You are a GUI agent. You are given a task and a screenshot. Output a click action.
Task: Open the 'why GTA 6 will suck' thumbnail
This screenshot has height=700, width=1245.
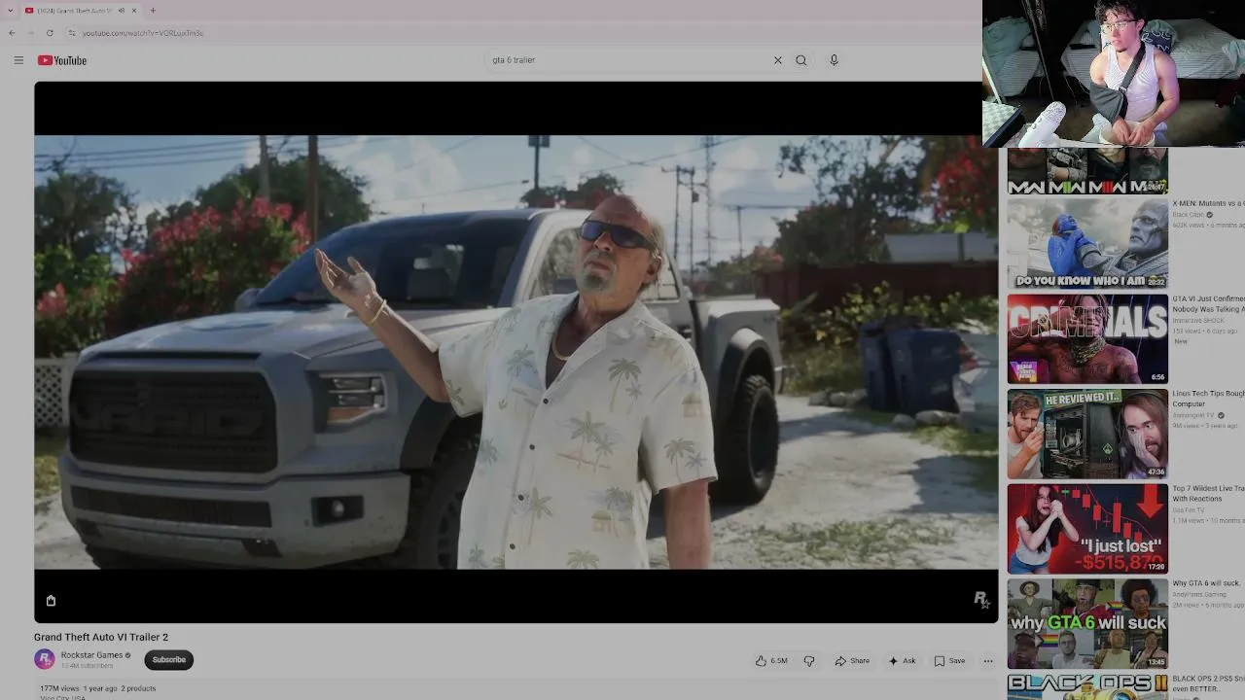(x=1087, y=624)
